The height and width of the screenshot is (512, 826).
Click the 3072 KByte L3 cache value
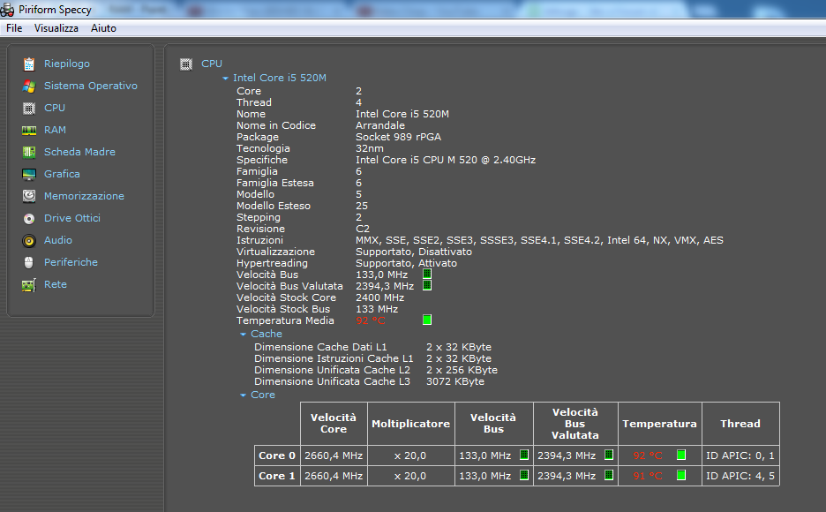tap(455, 381)
